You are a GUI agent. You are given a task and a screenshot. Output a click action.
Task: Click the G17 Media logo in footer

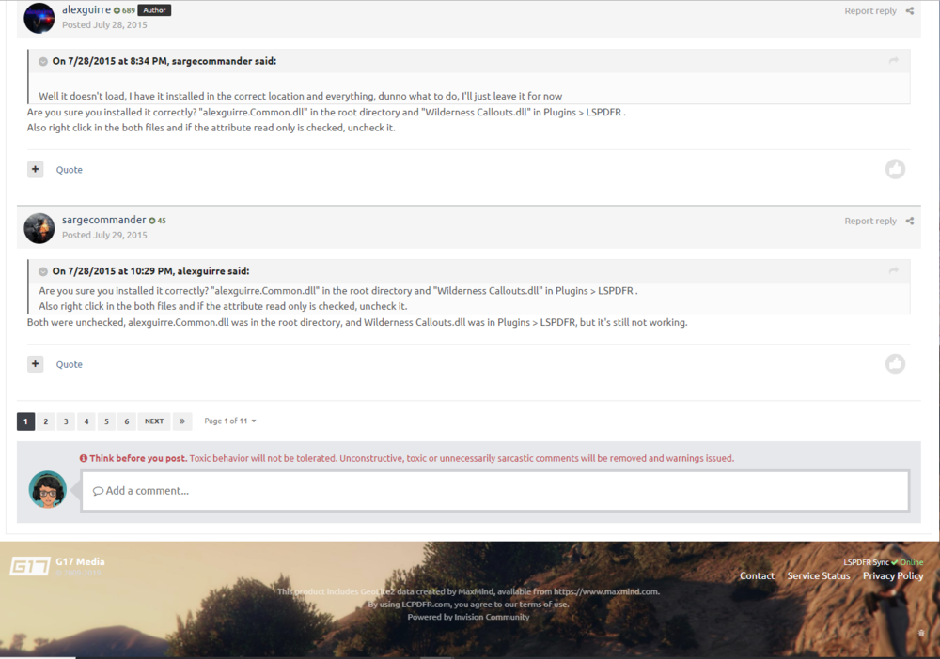pyautogui.click(x=29, y=566)
